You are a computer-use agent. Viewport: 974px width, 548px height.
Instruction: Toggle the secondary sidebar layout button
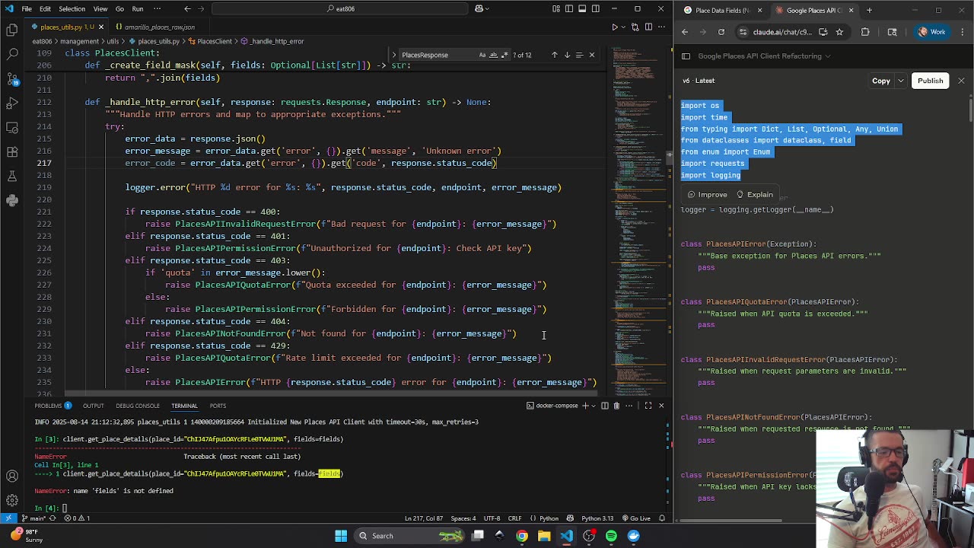tap(595, 8)
